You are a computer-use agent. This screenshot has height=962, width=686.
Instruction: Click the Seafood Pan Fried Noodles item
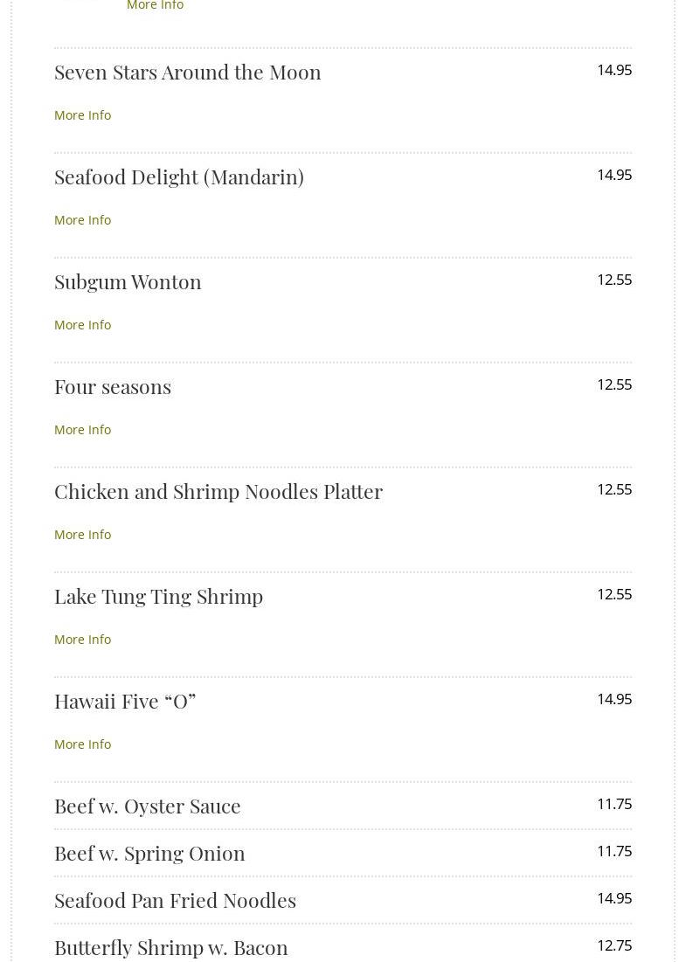[175, 900]
